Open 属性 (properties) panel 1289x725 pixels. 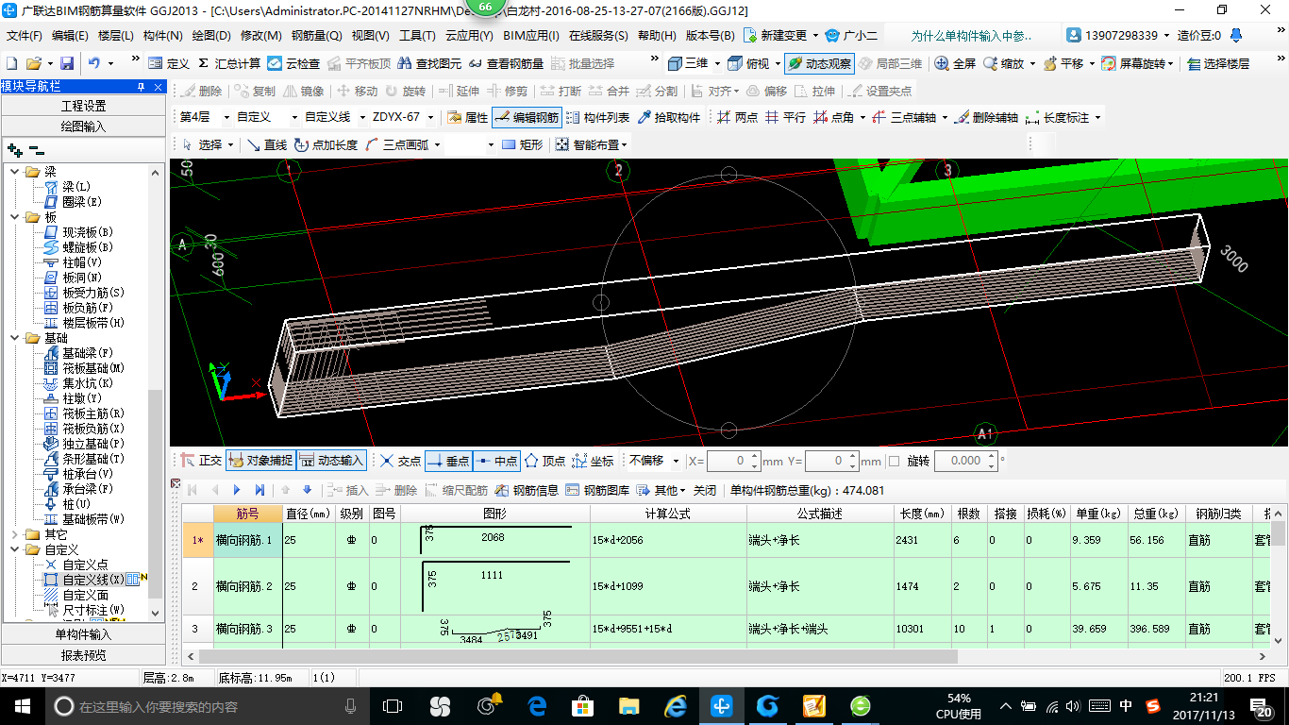click(467, 118)
